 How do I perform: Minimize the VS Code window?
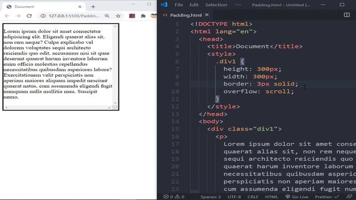click(x=323, y=5)
